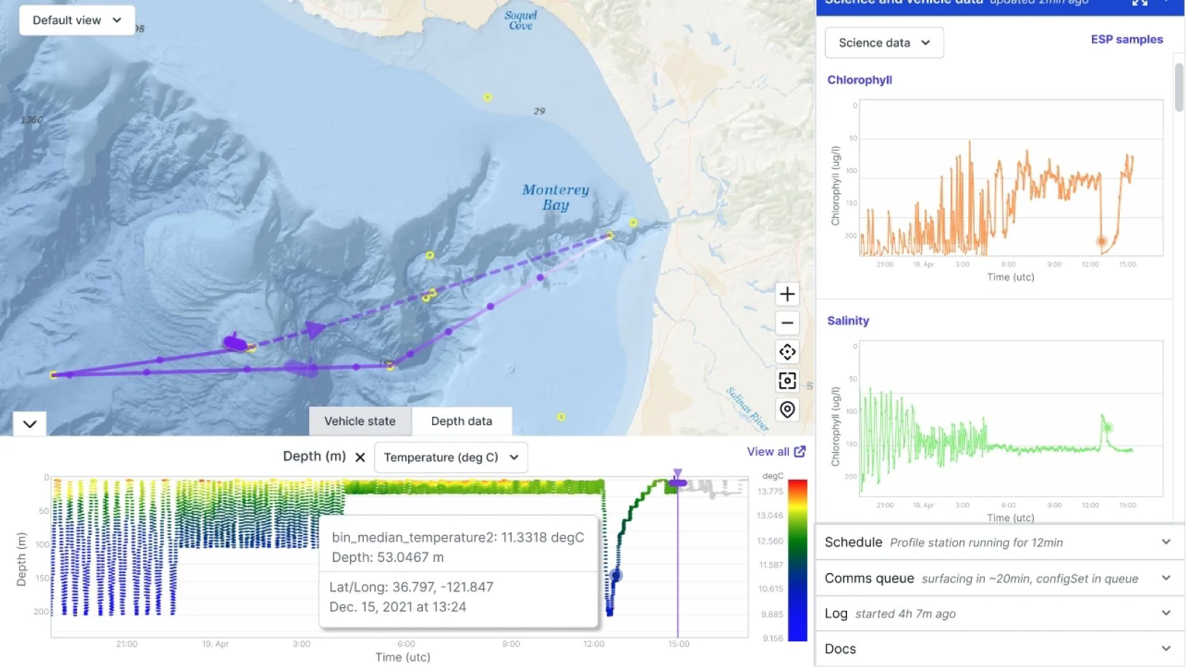The image size is (1186, 667).
Task: Open the Temperature (deg C) dropdown
Action: tap(451, 458)
